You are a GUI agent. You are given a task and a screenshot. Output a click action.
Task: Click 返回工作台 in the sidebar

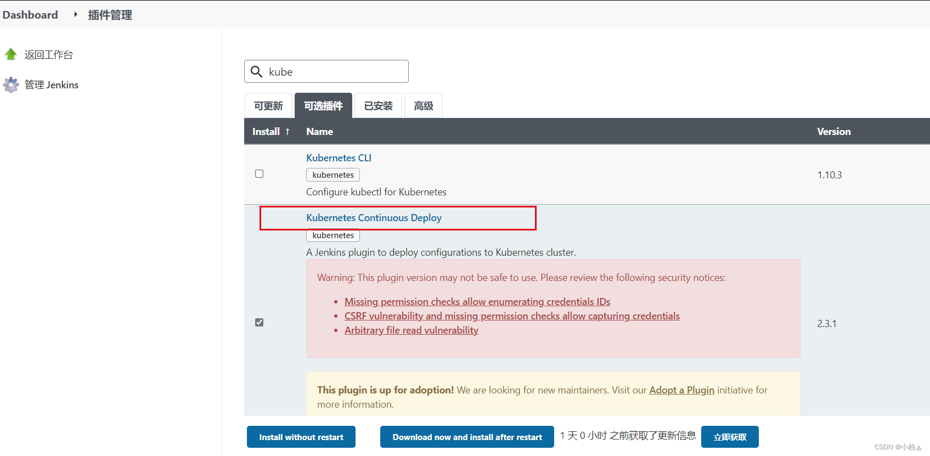point(49,55)
